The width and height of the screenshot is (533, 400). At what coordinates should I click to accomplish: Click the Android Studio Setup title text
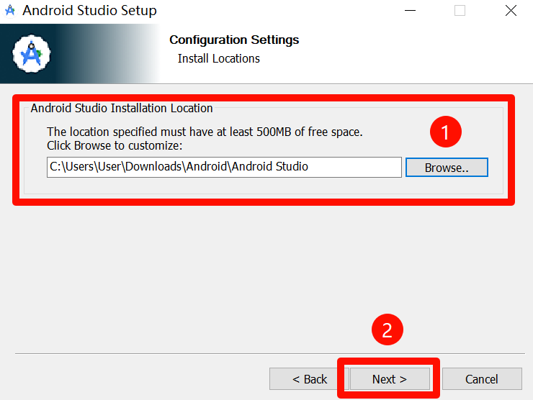(x=90, y=11)
